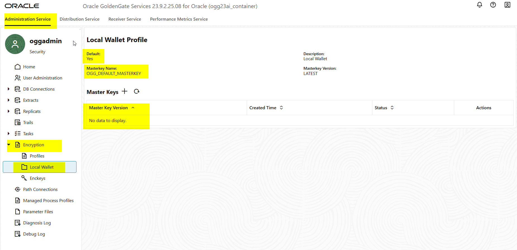Image resolution: width=517 pixels, height=250 pixels.
Task: Open the help question mark icon
Action: (x=493, y=5)
